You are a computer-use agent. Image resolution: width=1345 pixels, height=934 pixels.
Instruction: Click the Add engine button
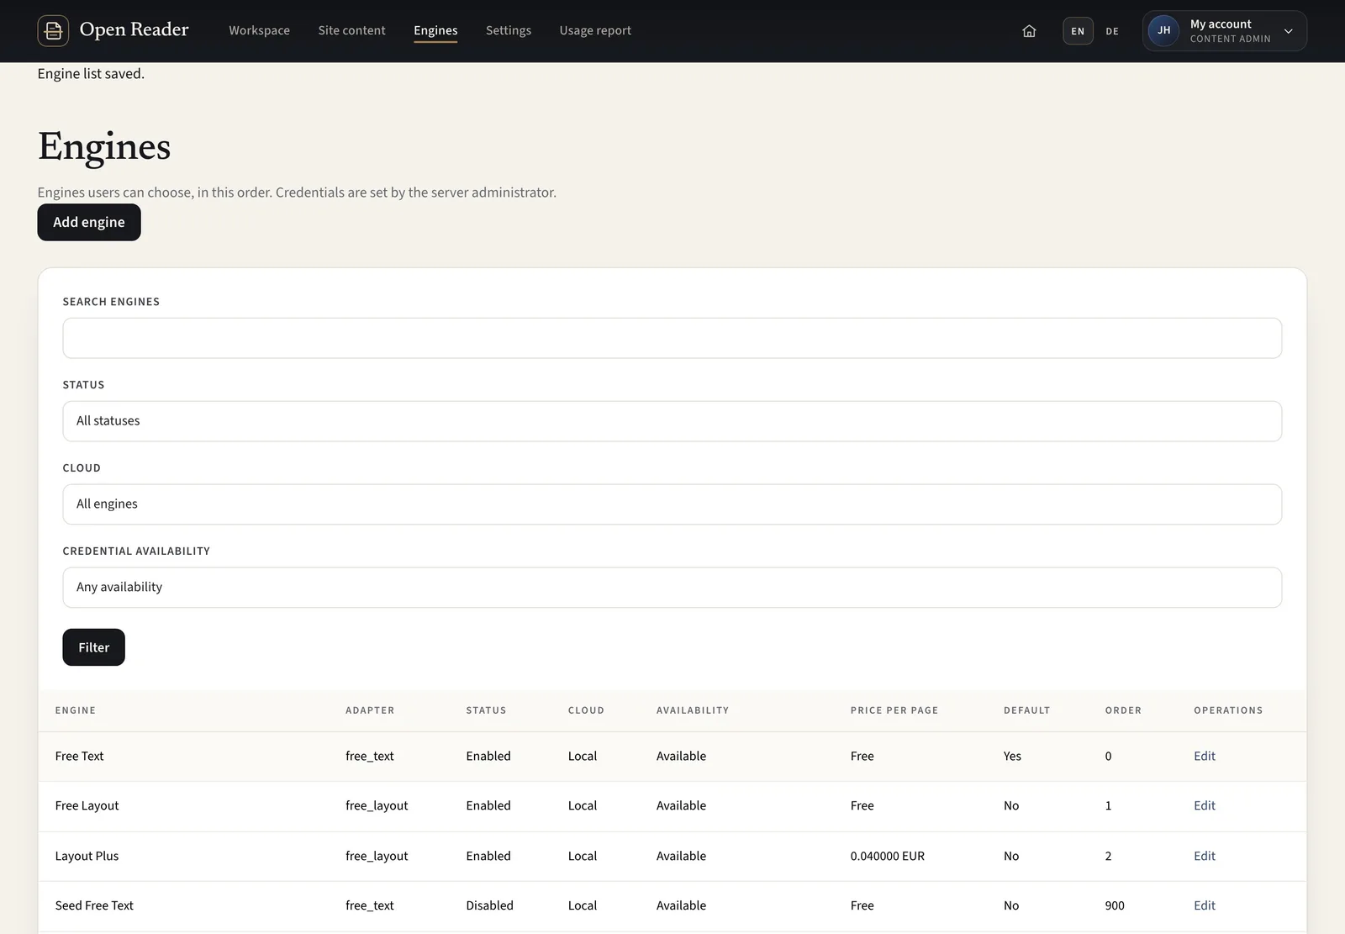pyautogui.click(x=89, y=222)
